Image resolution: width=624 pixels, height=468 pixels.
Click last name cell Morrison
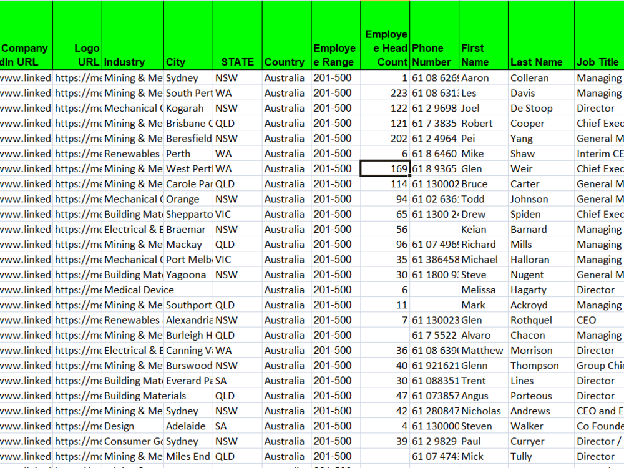pos(541,350)
